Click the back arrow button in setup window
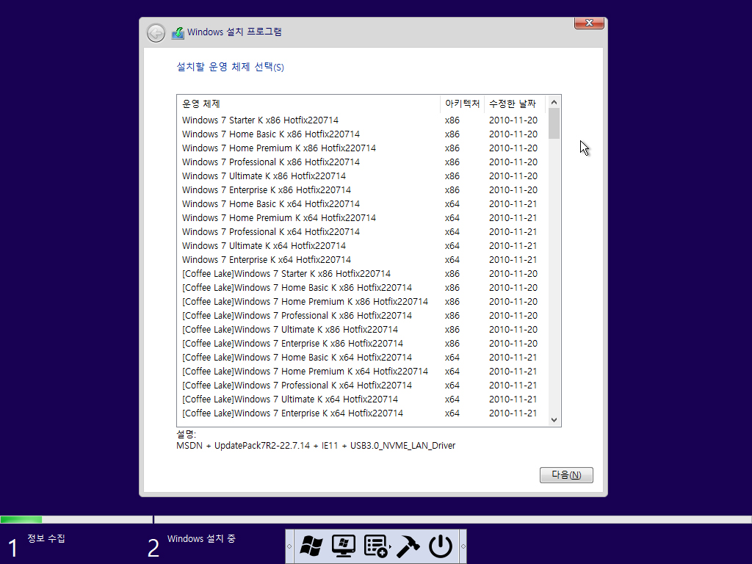 click(156, 33)
